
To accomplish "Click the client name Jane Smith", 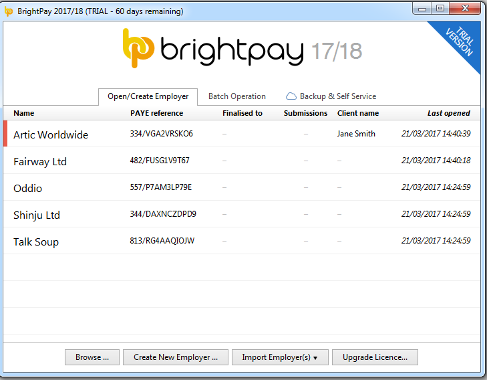I will (x=356, y=134).
